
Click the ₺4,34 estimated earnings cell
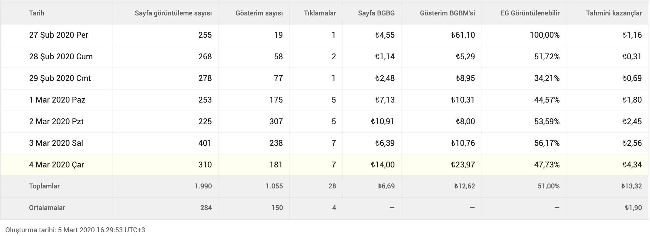coord(632,165)
